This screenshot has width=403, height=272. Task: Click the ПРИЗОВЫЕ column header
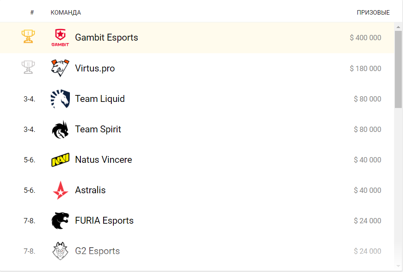(373, 13)
